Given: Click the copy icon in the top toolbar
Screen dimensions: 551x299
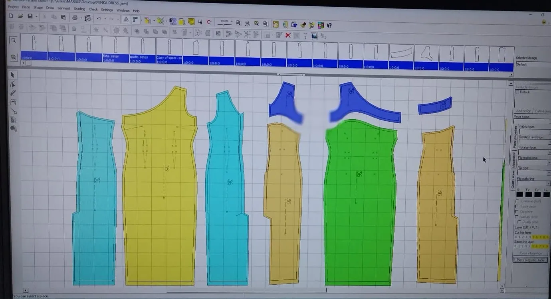Looking at the screenshot, I should click(54, 17).
